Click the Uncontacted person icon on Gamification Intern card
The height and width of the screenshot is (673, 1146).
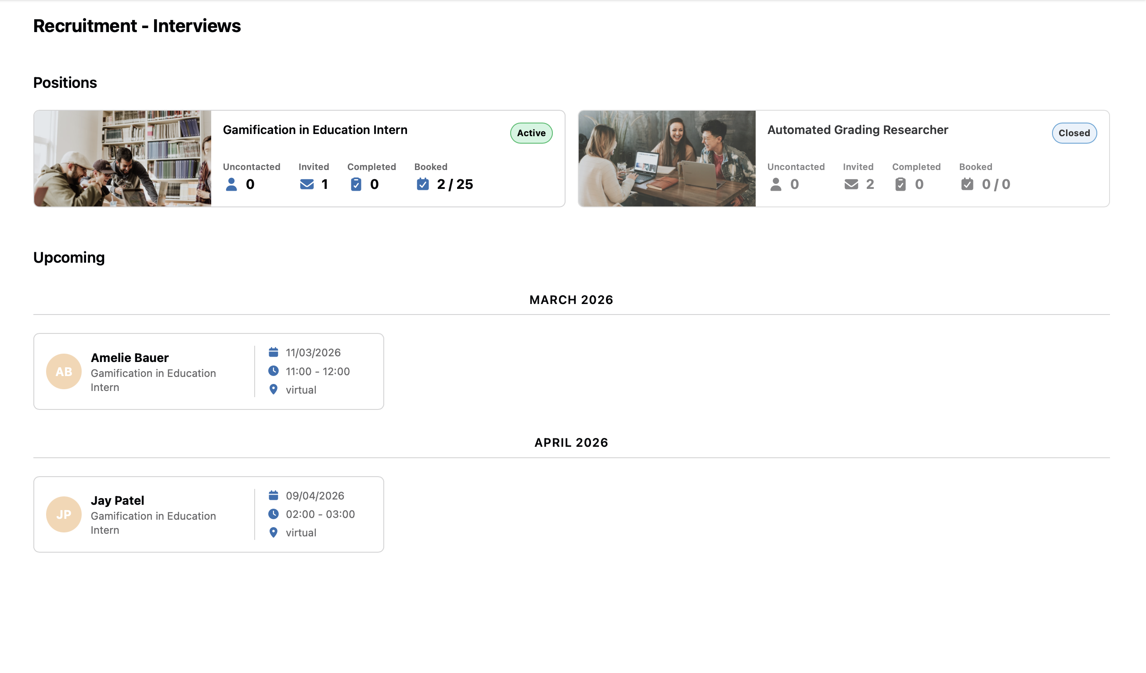pos(232,185)
